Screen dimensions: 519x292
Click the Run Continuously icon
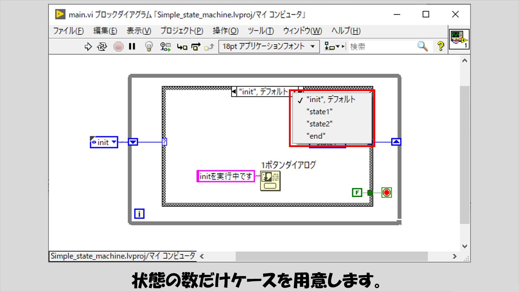point(102,47)
